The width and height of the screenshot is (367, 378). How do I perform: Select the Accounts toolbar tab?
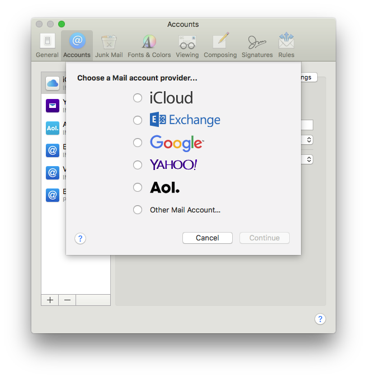[77, 45]
